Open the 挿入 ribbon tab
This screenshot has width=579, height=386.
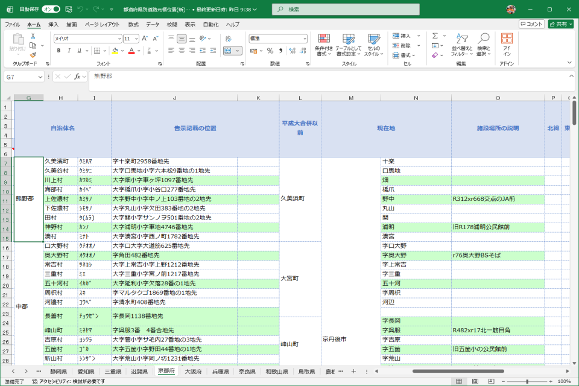click(53, 24)
